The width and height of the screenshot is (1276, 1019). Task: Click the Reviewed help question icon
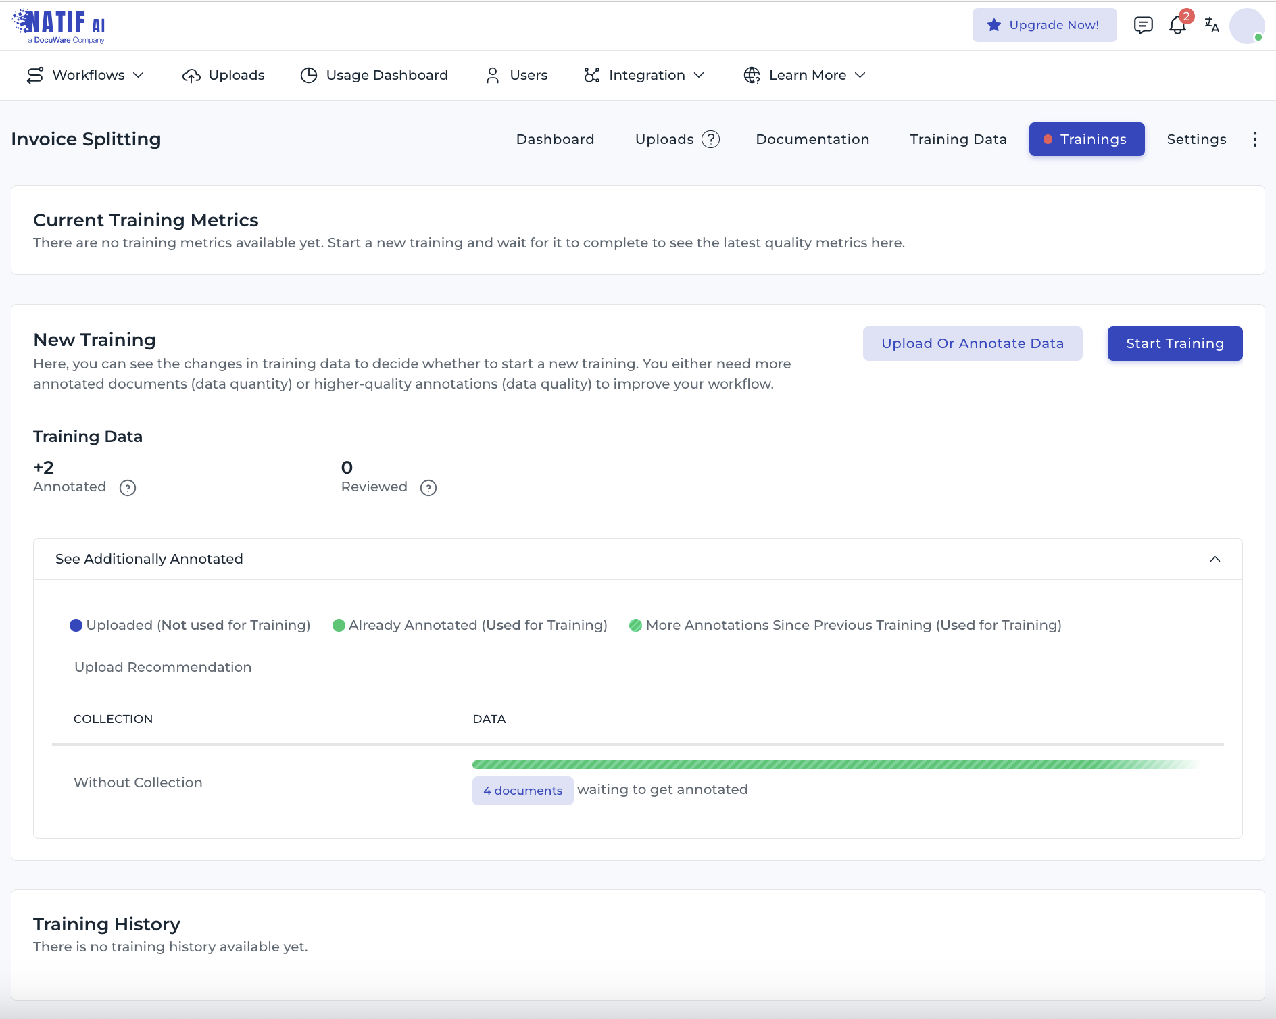click(x=428, y=488)
